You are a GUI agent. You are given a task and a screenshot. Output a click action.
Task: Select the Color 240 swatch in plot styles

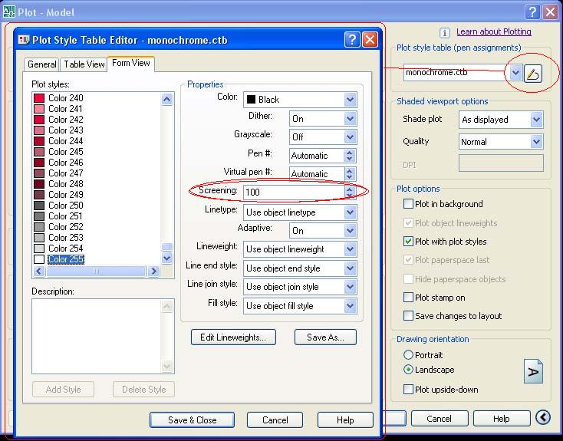[x=39, y=98]
